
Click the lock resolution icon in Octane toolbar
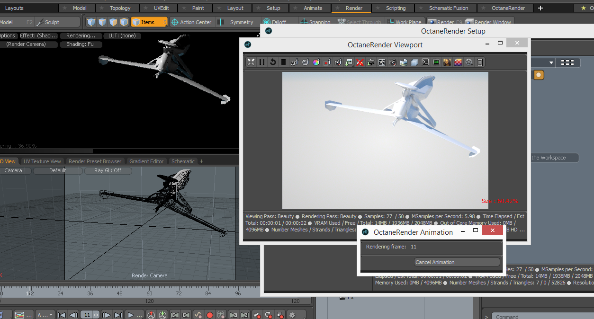coord(382,62)
